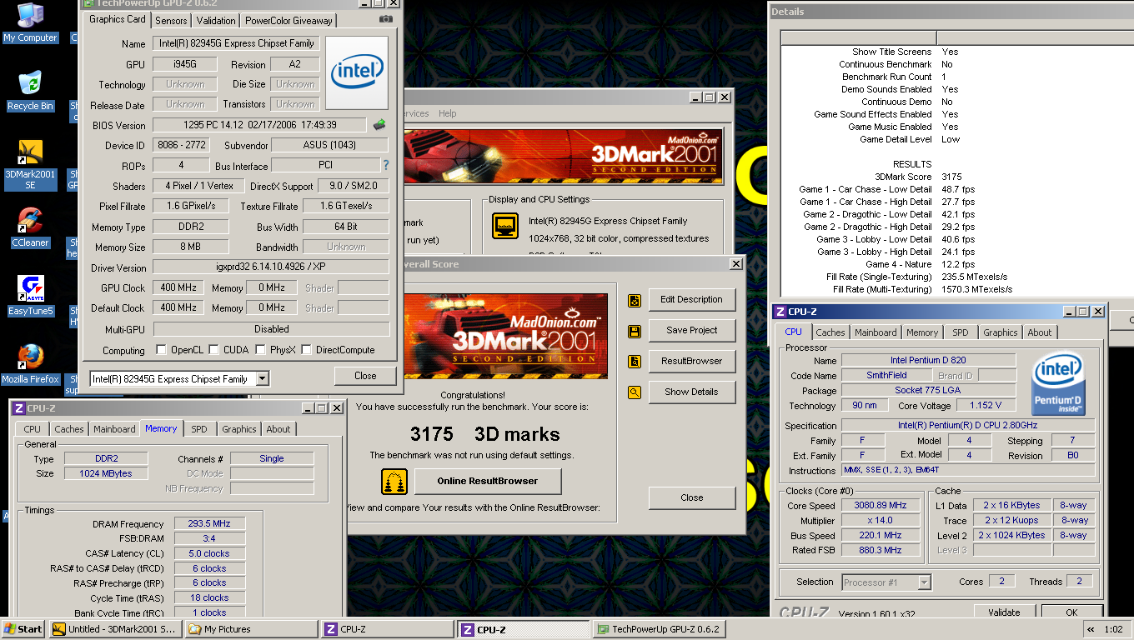Switch to Graphics tab in right CPU-Z window
The height and width of the screenshot is (640, 1134).
click(1001, 332)
